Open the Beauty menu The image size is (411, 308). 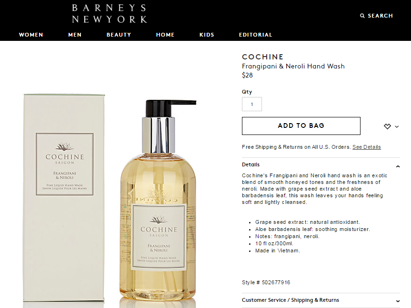[119, 35]
